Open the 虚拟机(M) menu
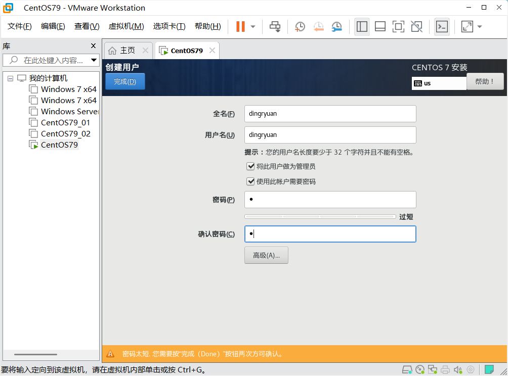The width and height of the screenshot is (508, 376). [126, 26]
